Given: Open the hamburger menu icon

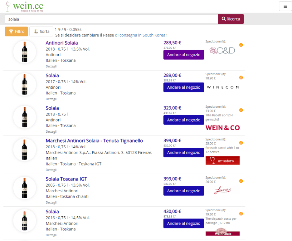Looking at the screenshot, I should (285, 6).
